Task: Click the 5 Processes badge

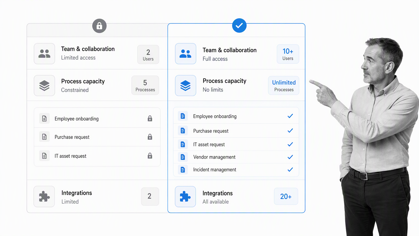Action: coord(145,85)
